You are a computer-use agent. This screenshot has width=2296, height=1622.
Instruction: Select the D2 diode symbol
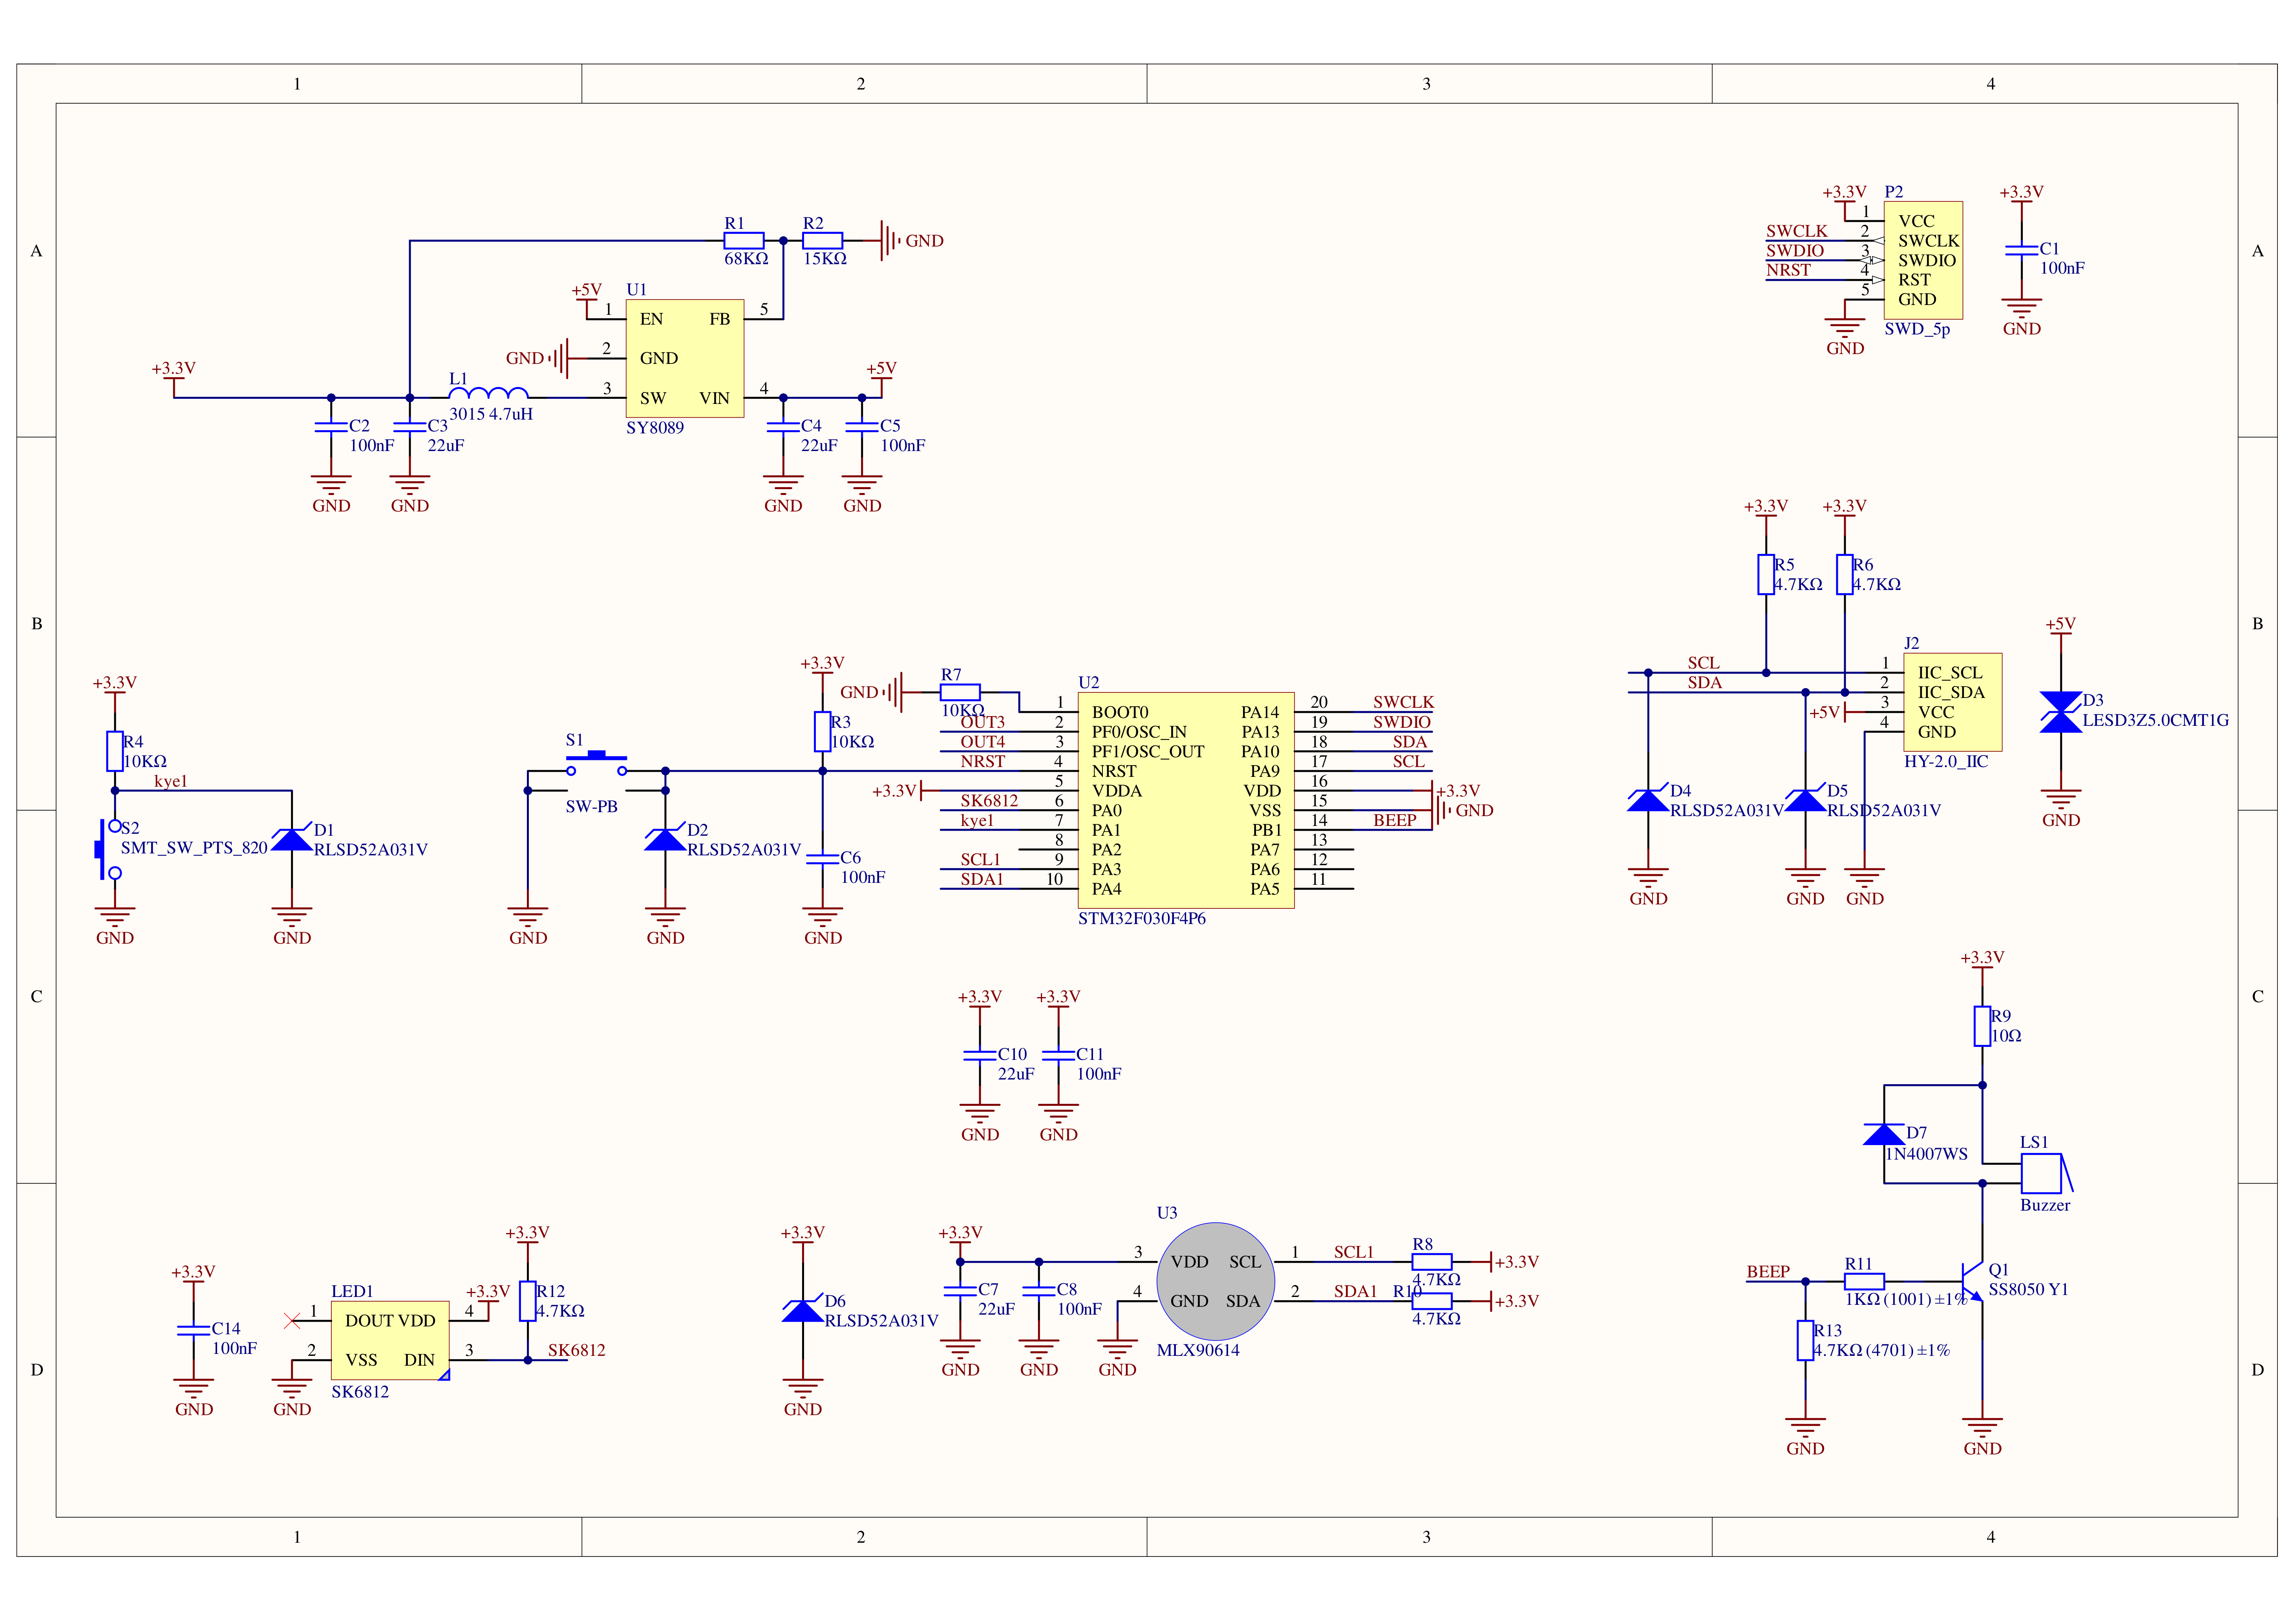pyautogui.click(x=665, y=839)
